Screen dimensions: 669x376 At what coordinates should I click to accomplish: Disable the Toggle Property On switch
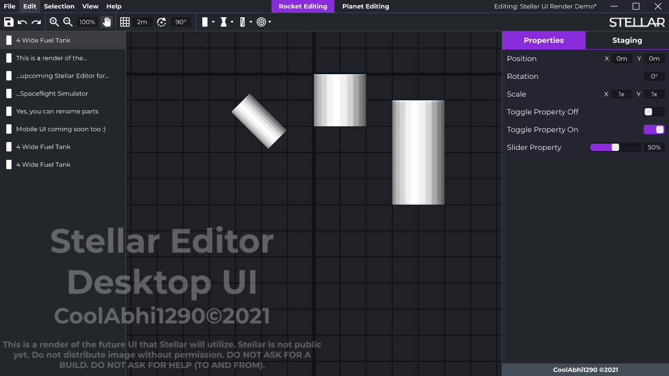click(654, 130)
